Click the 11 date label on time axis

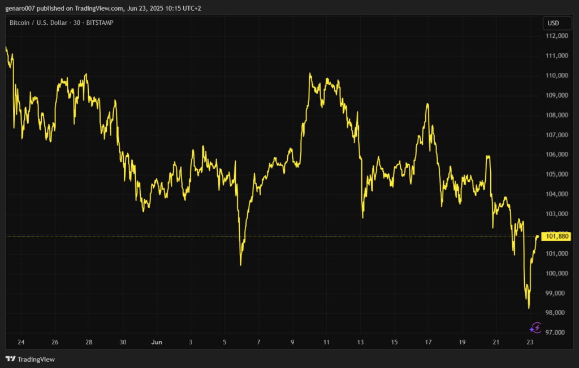click(x=326, y=342)
